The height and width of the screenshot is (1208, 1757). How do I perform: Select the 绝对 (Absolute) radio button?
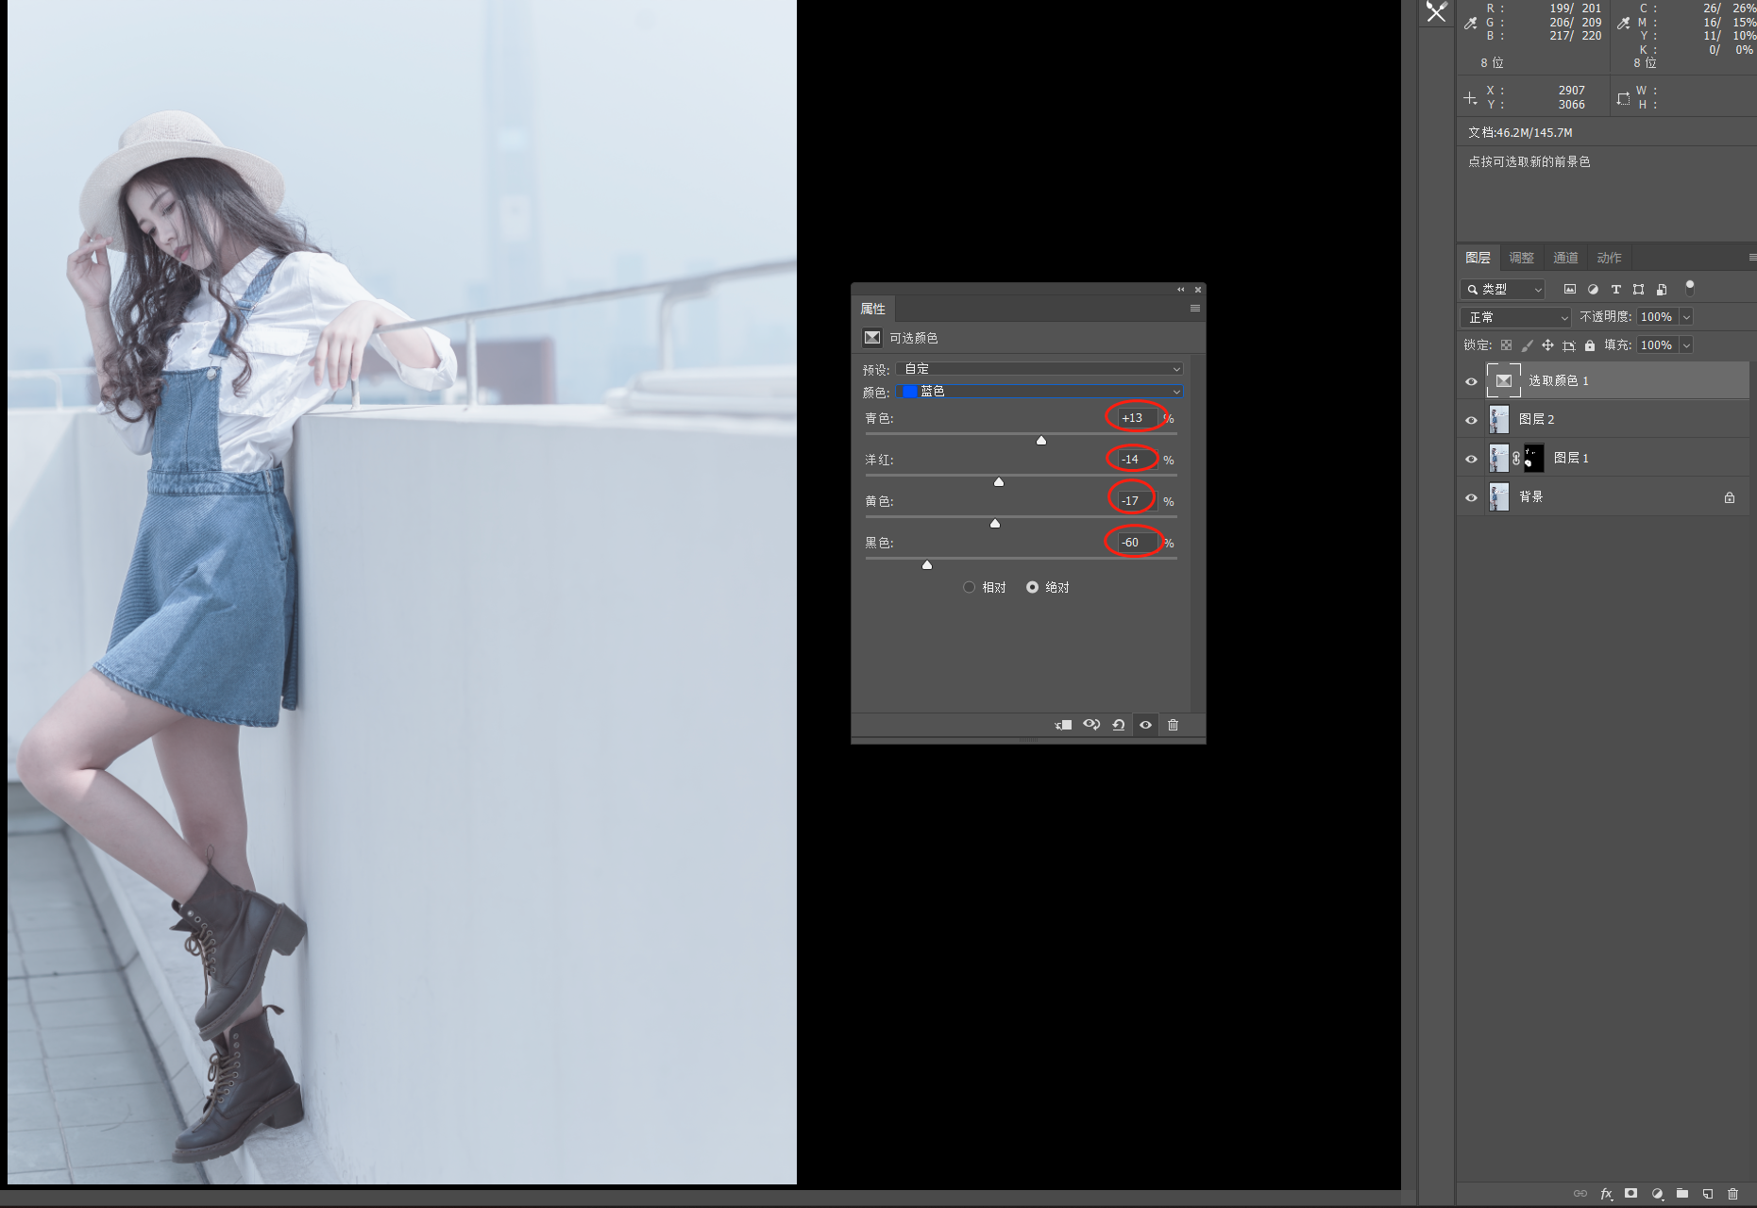pyautogui.click(x=1032, y=587)
